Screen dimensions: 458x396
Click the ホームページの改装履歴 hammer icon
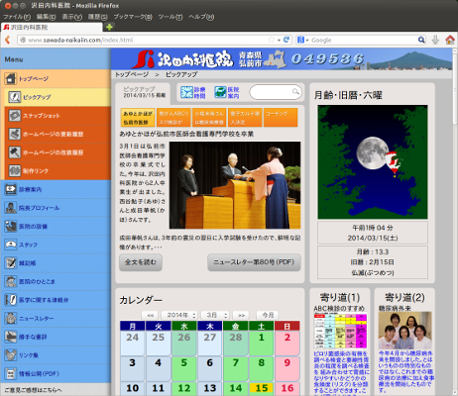tap(15, 152)
